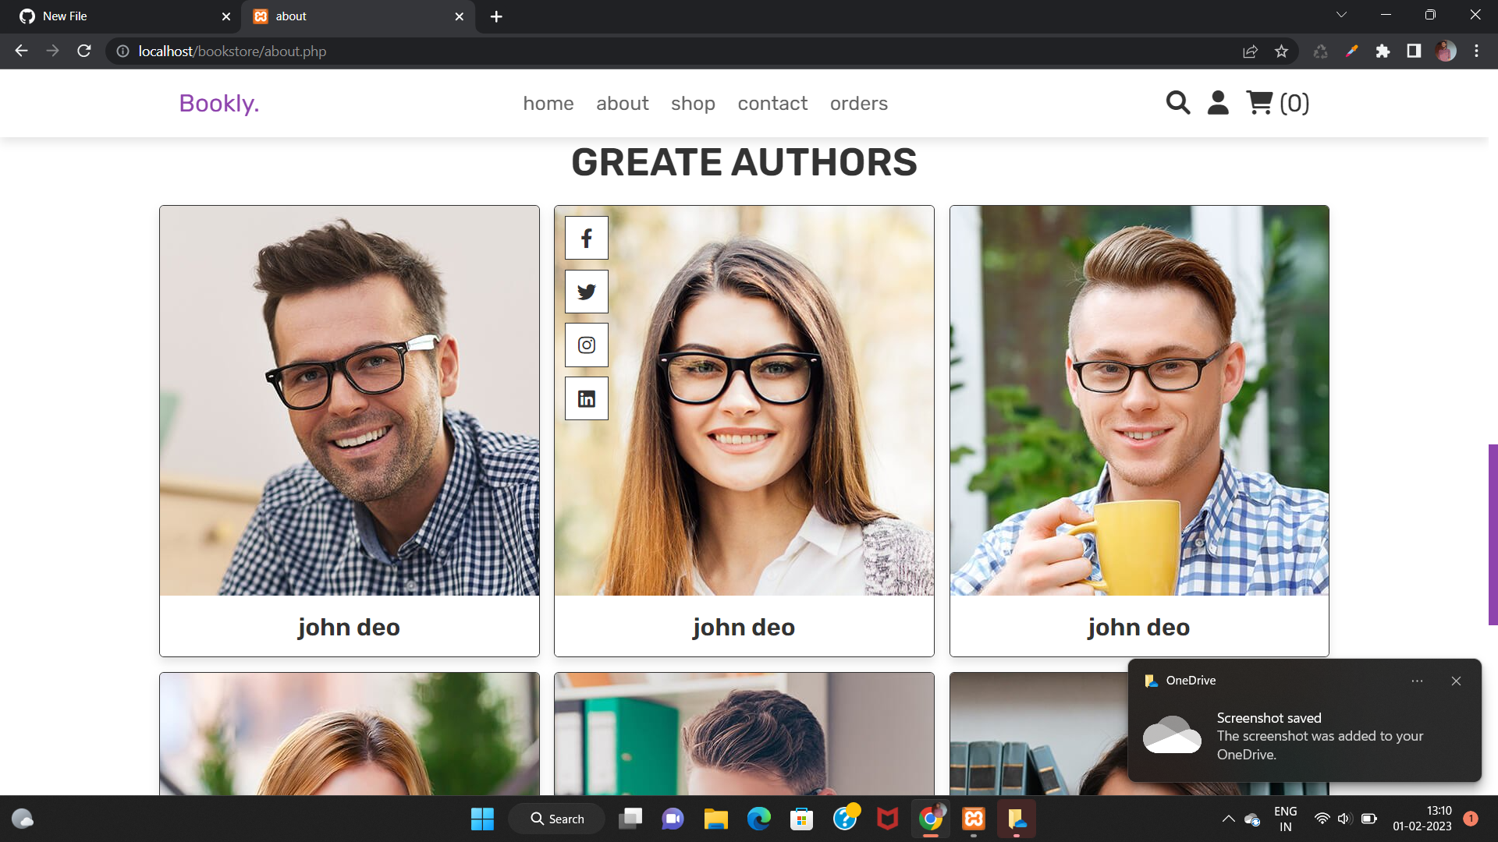Toggle the Chrome side panel
The image size is (1498, 842).
[x=1414, y=51]
